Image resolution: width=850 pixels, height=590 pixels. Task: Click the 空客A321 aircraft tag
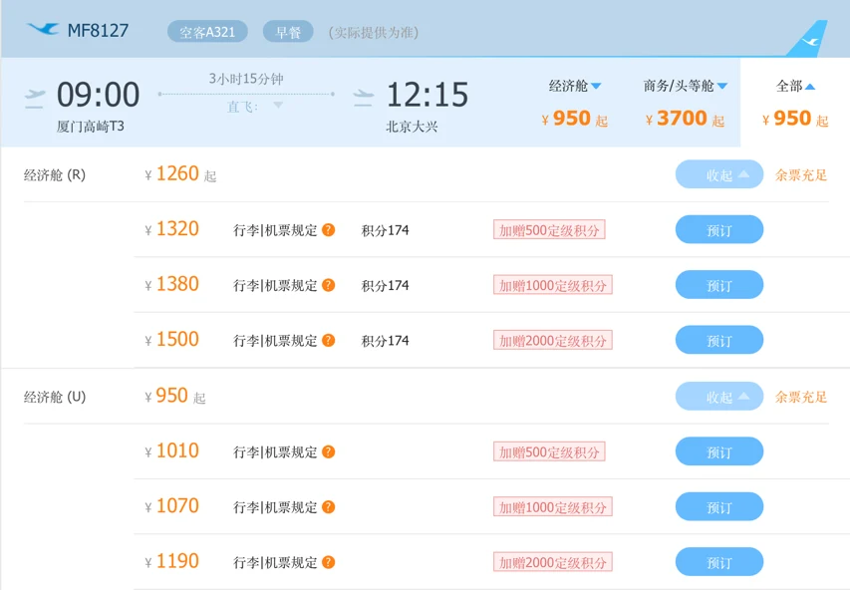click(207, 32)
